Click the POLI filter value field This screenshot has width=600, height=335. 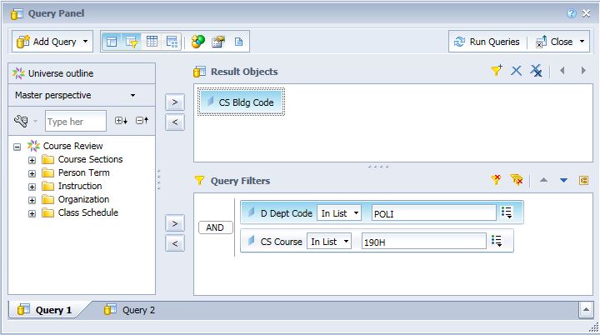434,212
